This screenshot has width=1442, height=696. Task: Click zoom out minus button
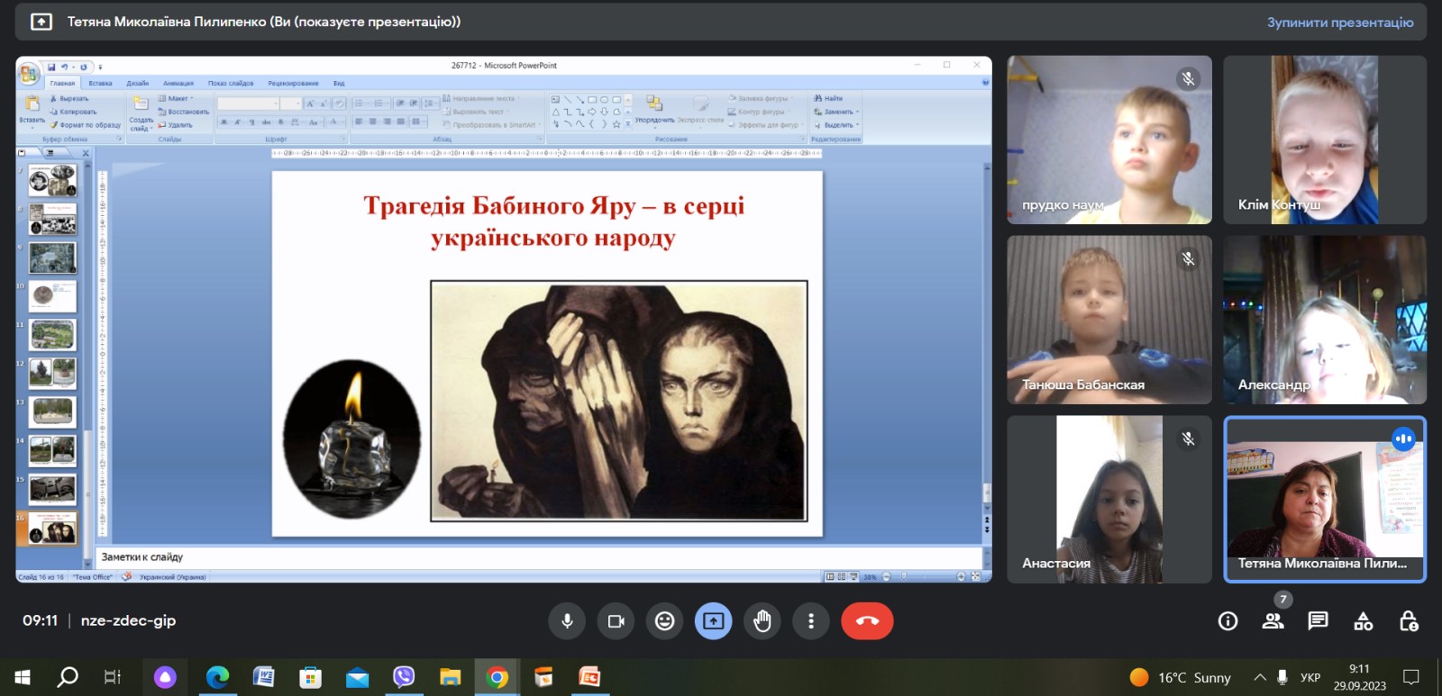click(886, 576)
